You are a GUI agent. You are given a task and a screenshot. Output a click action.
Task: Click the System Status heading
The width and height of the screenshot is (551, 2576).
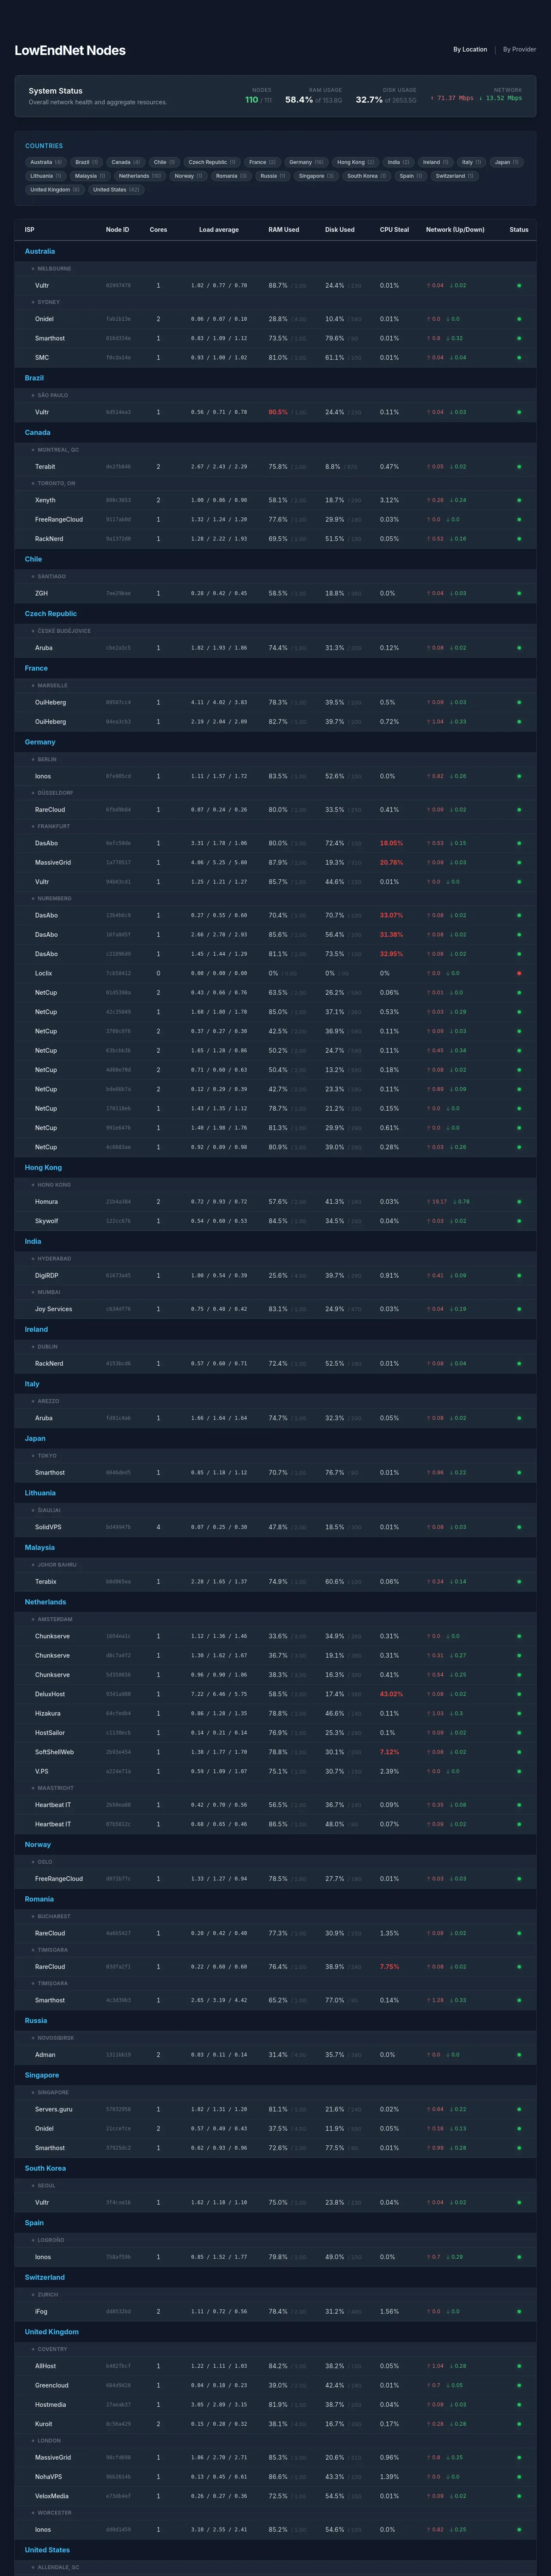tap(56, 91)
